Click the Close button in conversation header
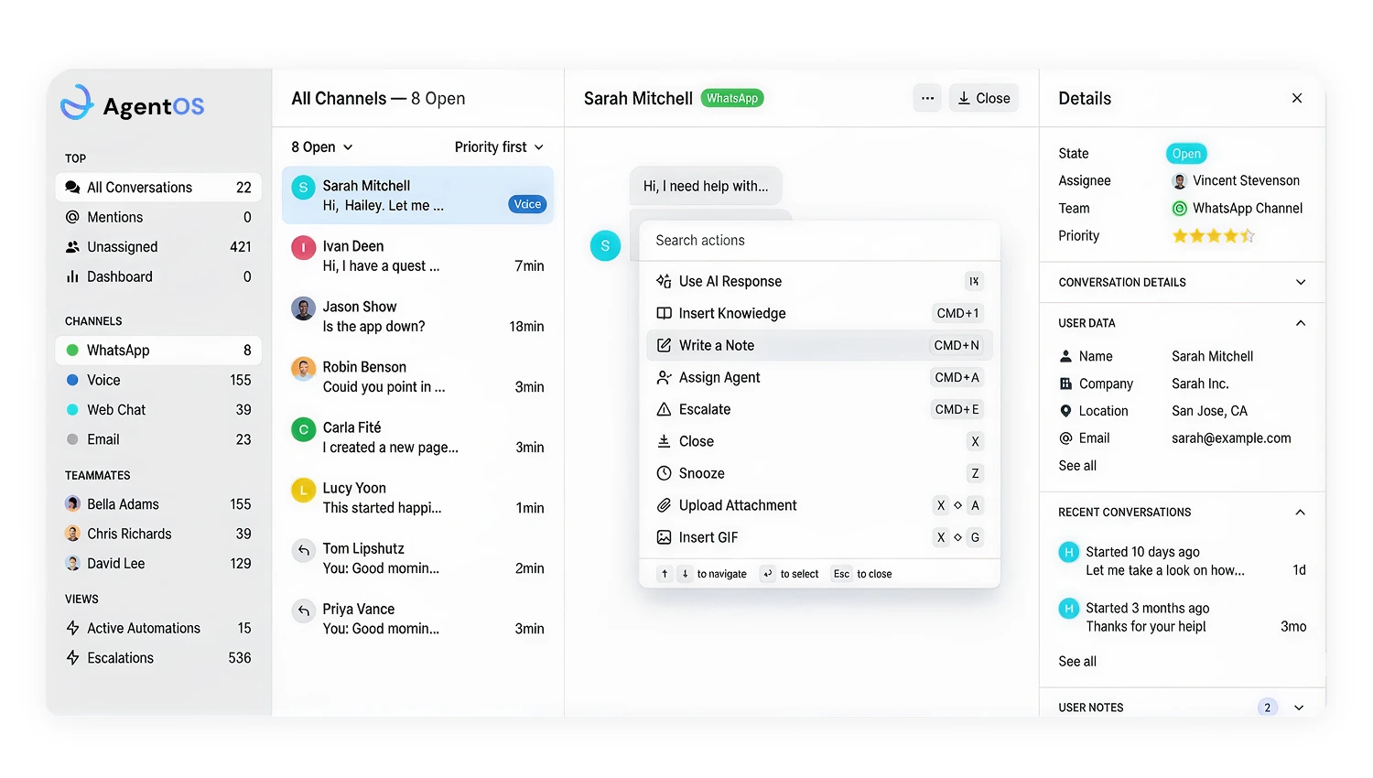1373x778 pixels. 984,98
